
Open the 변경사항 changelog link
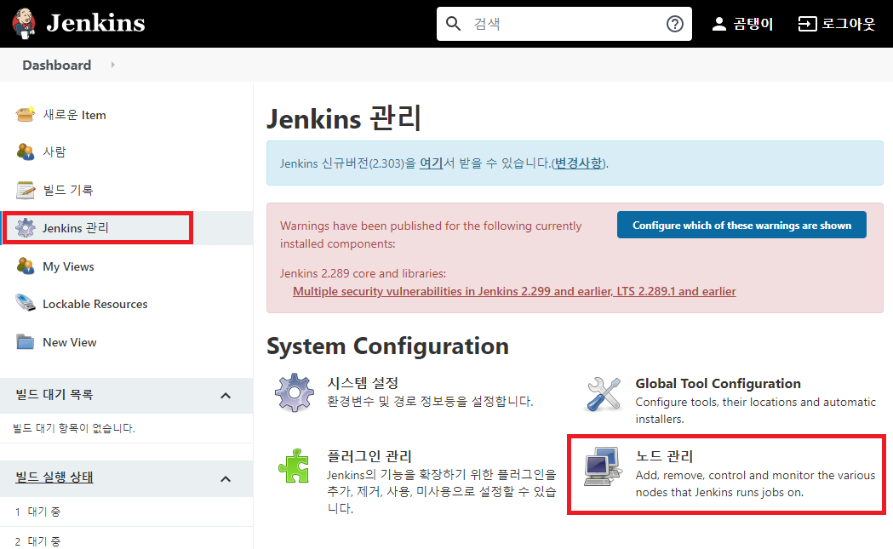579,163
